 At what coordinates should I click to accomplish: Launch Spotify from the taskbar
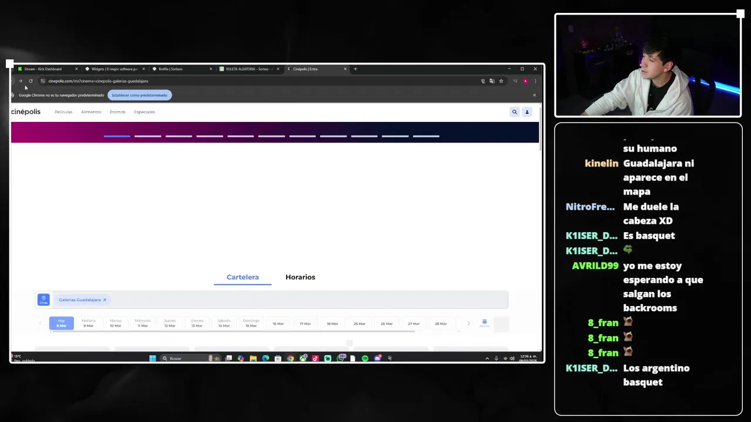click(x=365, y=358)
